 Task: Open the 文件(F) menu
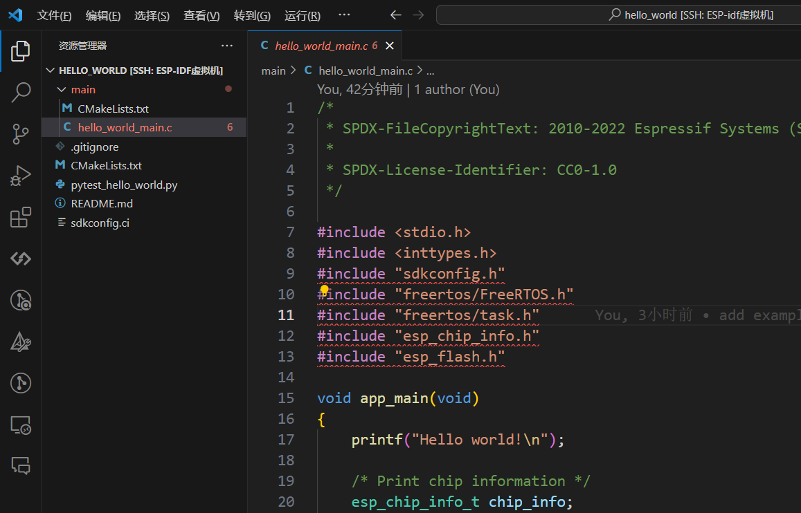pyautogui.click(x=54, y=15)
